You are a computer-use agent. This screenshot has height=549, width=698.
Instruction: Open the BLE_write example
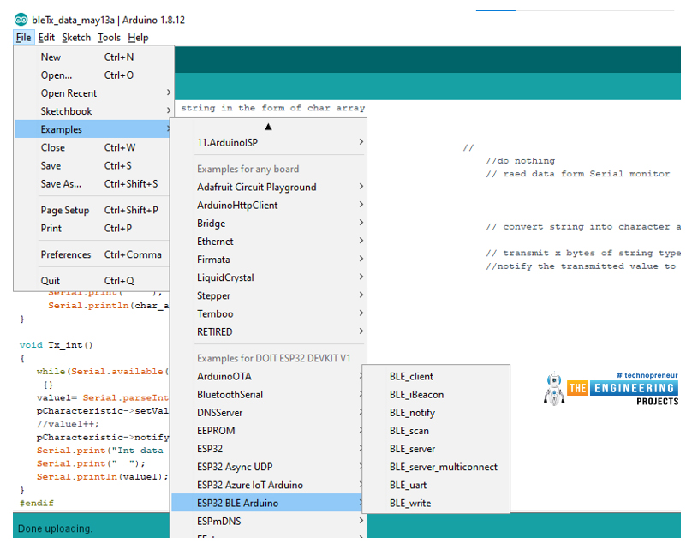(436, 503)
